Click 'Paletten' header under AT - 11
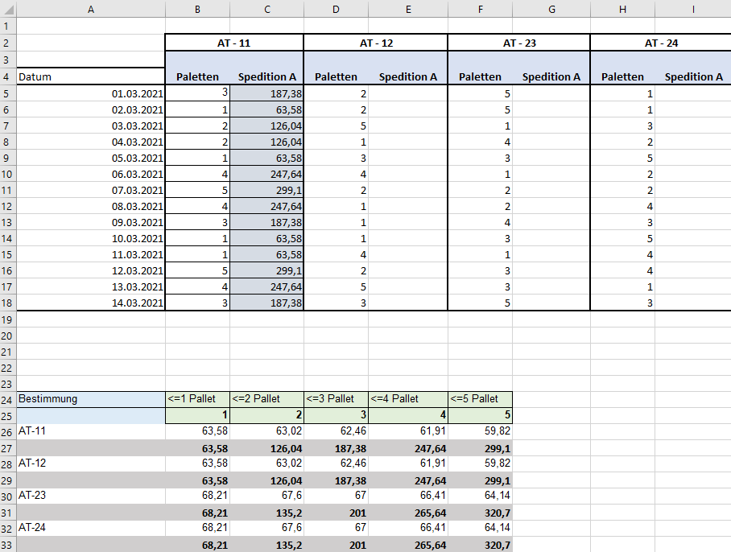The height and width of the screenshot is (552, 731). pyautogui.click(x=198, y=76)
